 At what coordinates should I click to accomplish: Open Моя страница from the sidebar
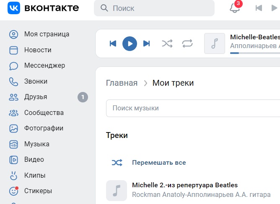point(39,34)
